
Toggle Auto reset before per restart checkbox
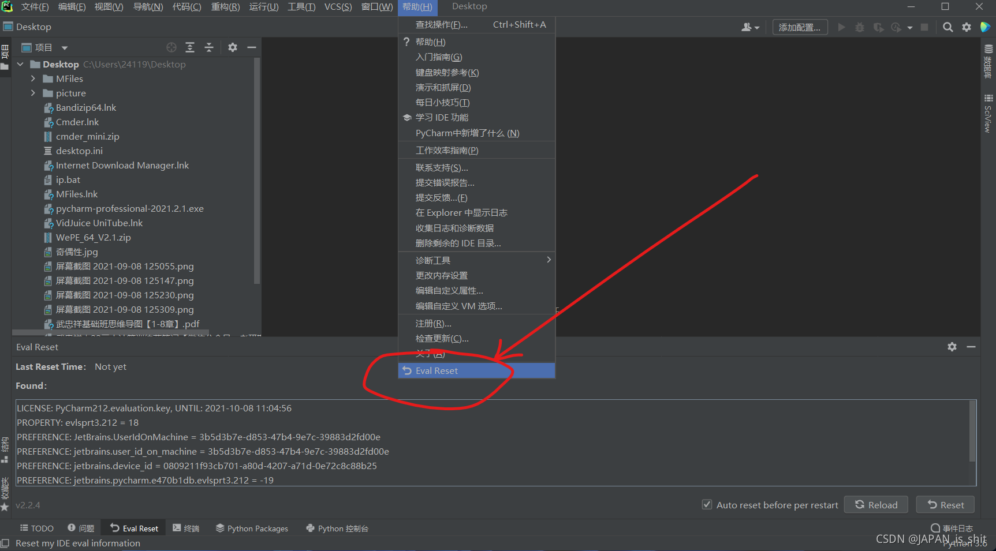point(707,505)
